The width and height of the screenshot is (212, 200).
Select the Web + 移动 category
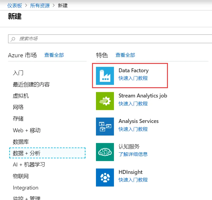(27, 130)
